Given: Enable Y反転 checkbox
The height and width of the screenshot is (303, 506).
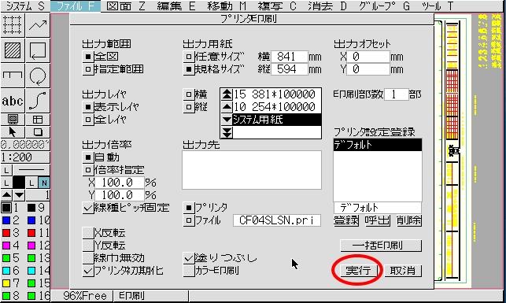Looking at the screenshot, I should (88, 246).
